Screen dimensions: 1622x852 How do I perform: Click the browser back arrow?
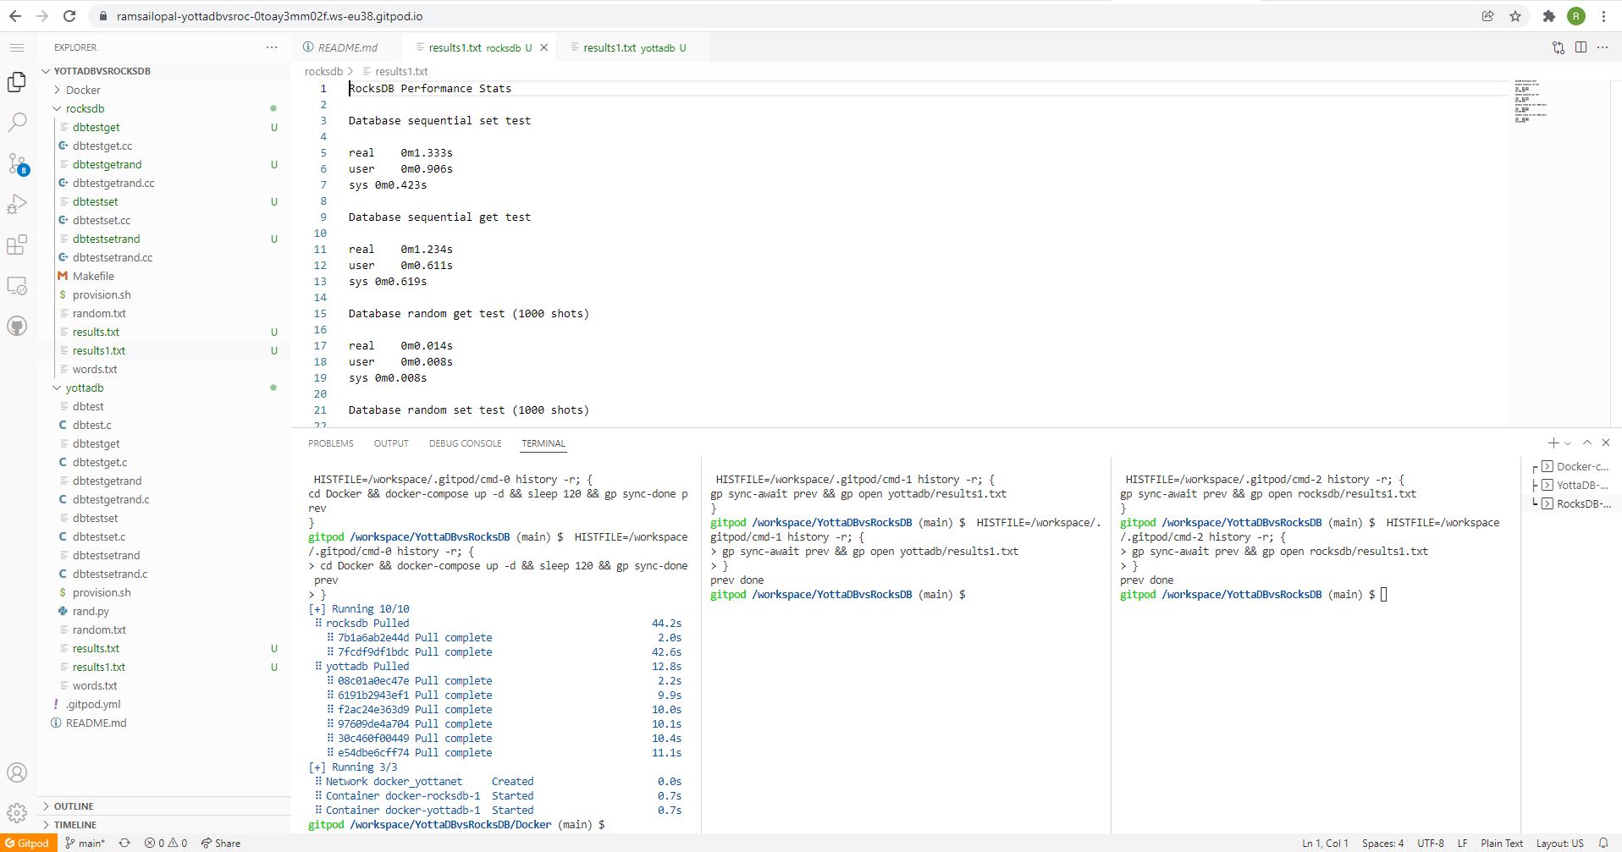click(x=15, y=16)
